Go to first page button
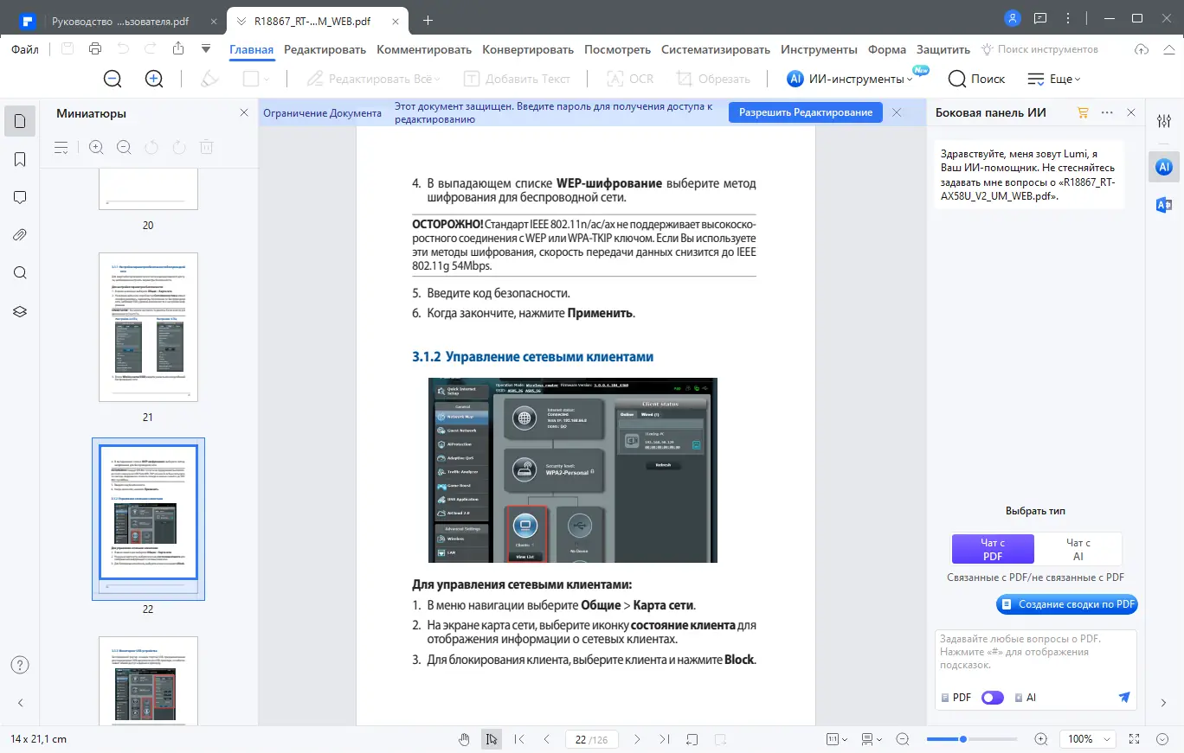This screenshot has height=753, width=1184. coord(519,739)
